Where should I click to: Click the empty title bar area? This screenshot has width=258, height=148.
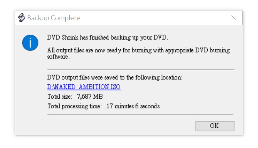point(153,18)
